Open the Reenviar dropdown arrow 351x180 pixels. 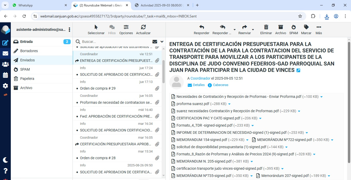253,30
